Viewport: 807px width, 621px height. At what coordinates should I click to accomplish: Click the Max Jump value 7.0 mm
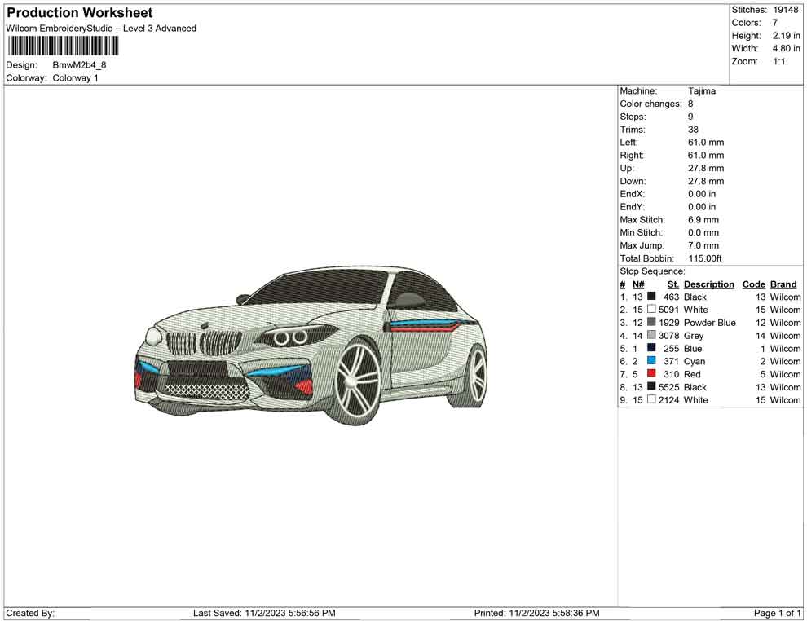(x=703, y=245)
